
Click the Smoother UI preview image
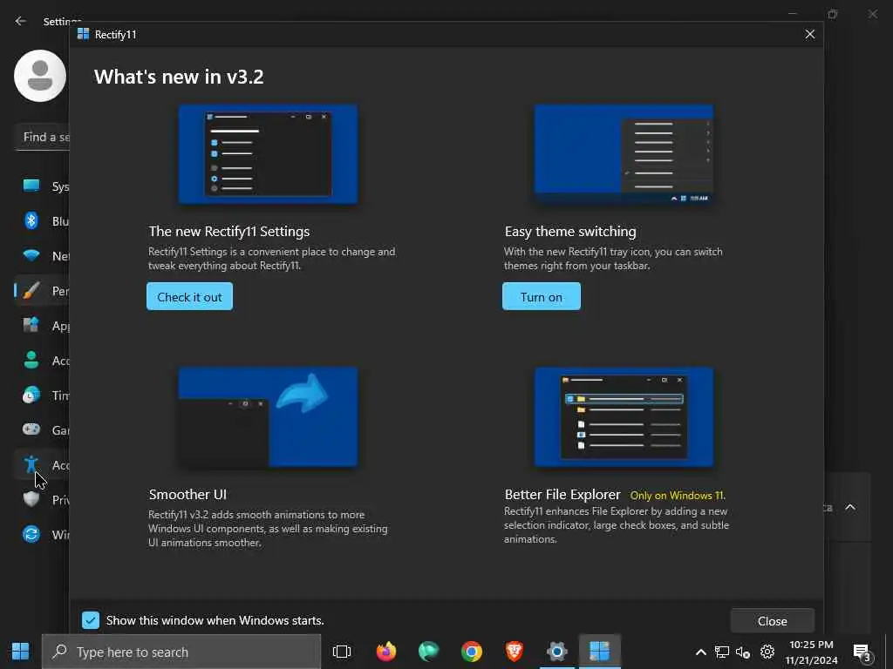pyautogui.click(x=269, y=417)
